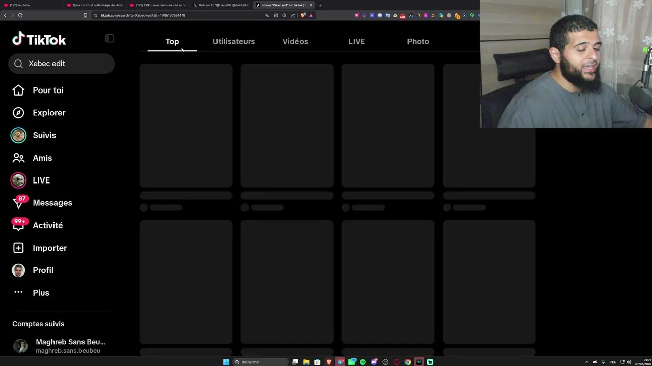Translate this page icon
This screenshot has height=366, width=652.
tap(267, 15)
